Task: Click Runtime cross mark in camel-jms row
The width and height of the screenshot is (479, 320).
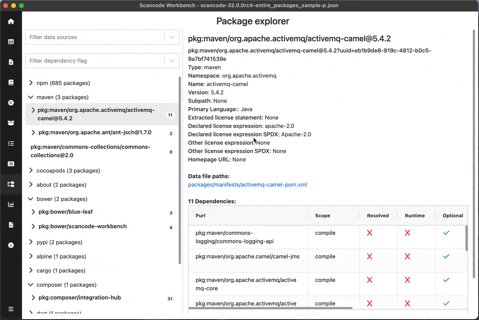Action: (x=407, y=256)
